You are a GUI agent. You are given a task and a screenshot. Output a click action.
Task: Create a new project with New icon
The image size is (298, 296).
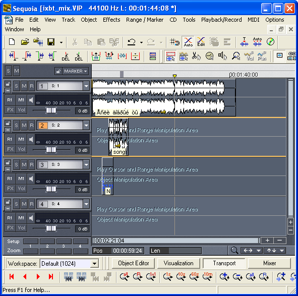tap(12, 42)
